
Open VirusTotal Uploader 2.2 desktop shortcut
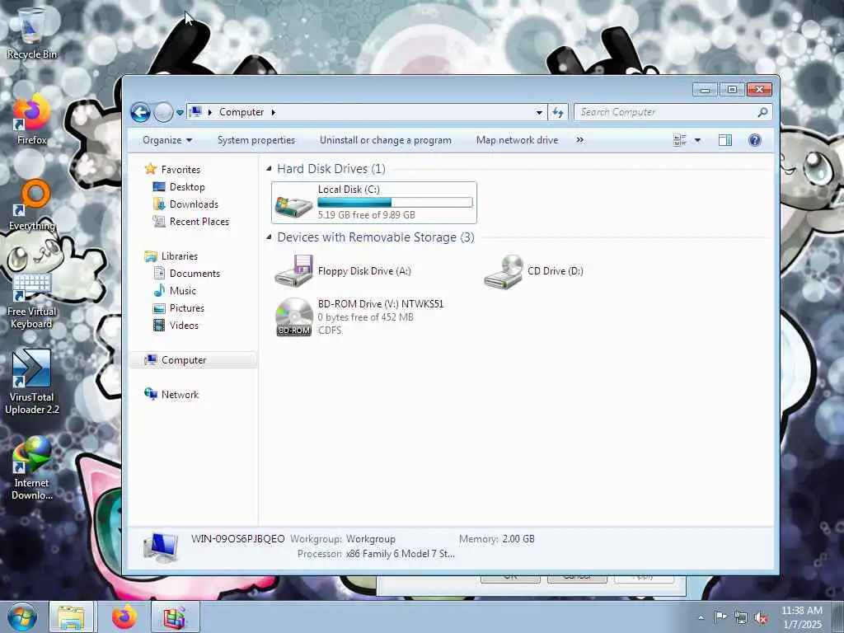[x=31, y=382]
